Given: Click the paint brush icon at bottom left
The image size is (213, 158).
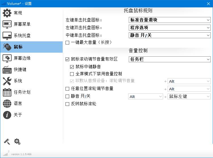Looking at the screenshot, I should 7,141.
